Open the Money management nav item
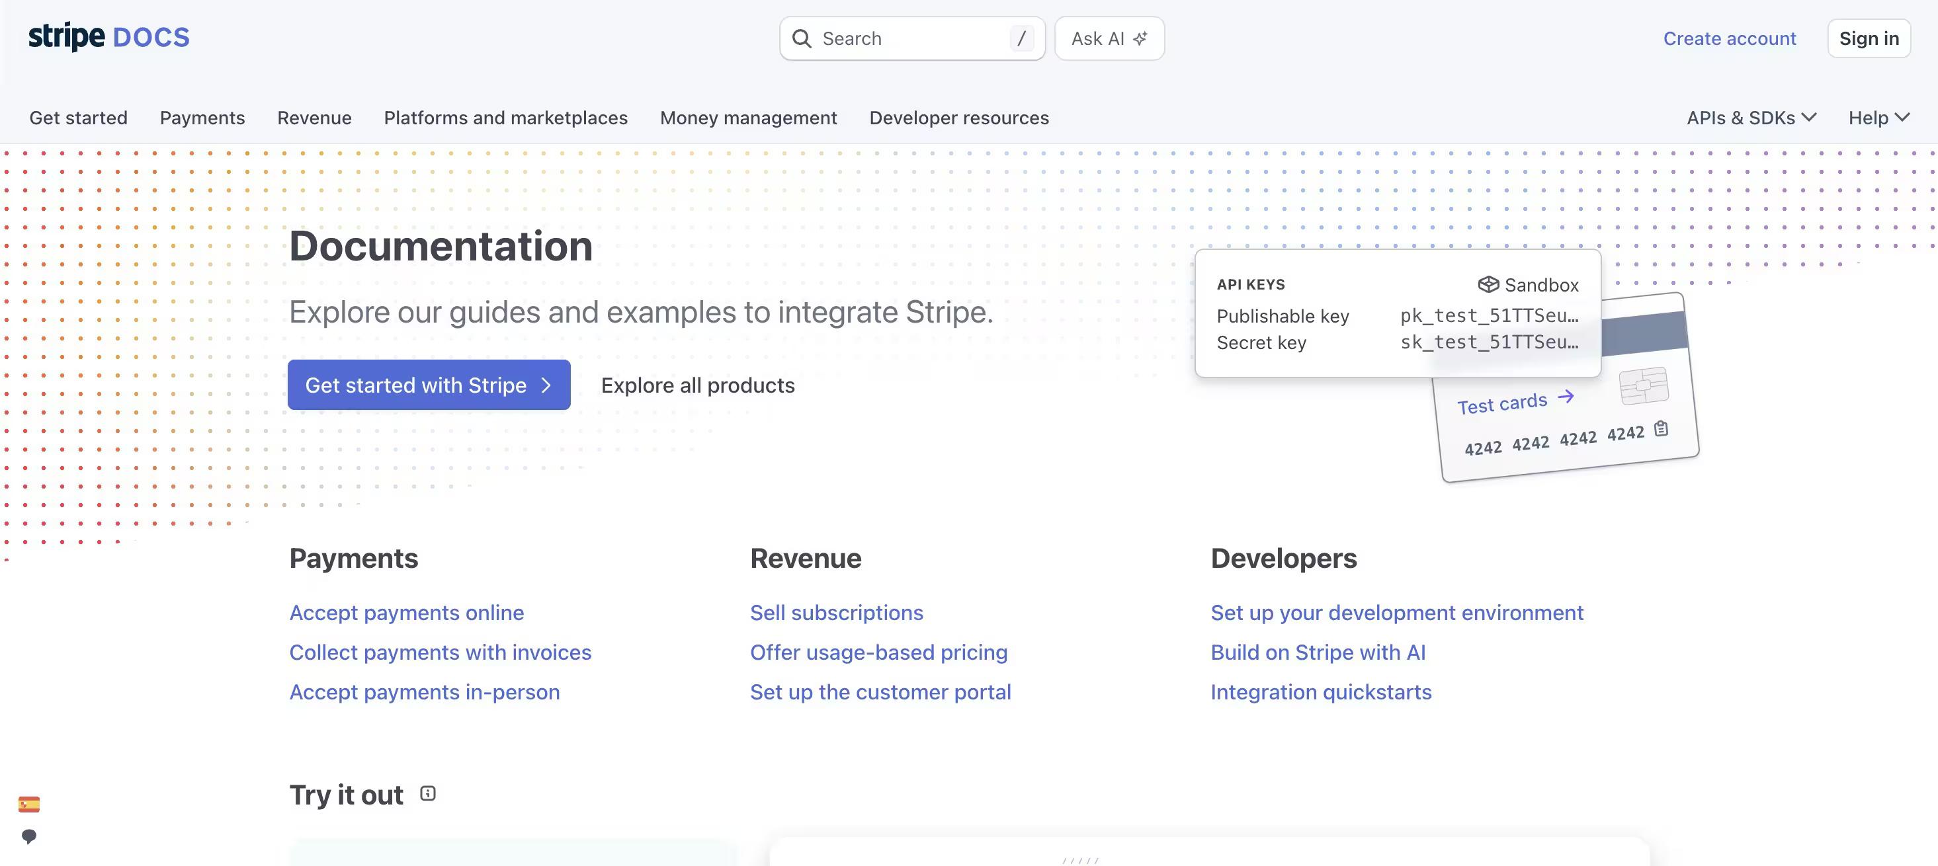 pyautogui.click(x=749, y=117)
